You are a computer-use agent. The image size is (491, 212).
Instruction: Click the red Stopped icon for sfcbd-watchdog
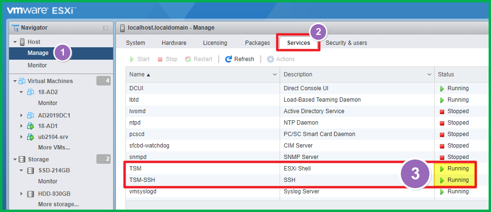[442, 146]
